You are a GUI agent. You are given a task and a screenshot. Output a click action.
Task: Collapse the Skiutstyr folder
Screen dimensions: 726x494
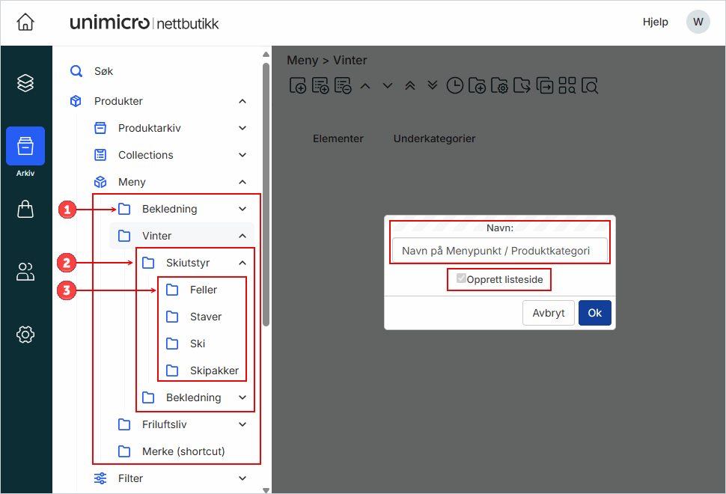(x=242, y=263)
